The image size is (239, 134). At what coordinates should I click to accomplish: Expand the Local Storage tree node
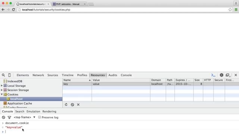coord(1,86)
